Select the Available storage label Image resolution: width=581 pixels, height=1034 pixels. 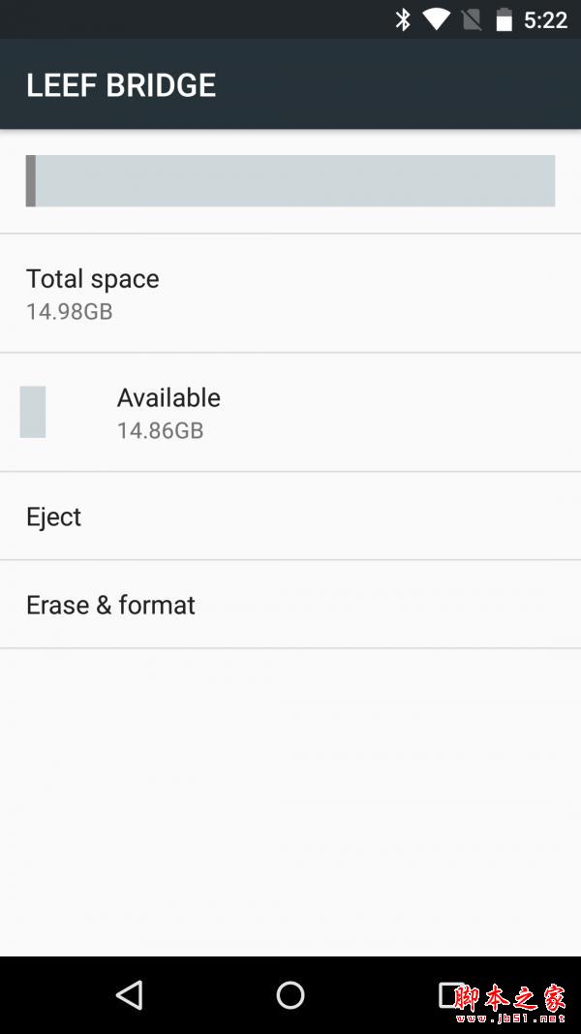point(168,397)
